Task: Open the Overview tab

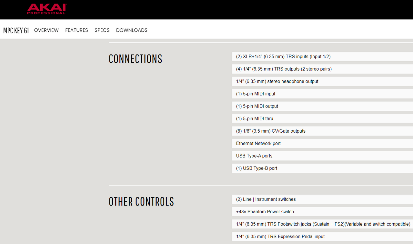Action: 46,30
